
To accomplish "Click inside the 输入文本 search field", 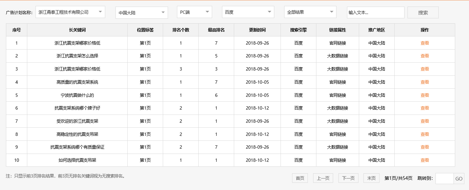I will (x=375, y=12).
